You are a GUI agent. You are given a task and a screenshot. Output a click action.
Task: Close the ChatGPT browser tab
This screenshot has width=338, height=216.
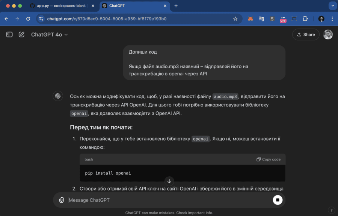[x=165, y=6]
